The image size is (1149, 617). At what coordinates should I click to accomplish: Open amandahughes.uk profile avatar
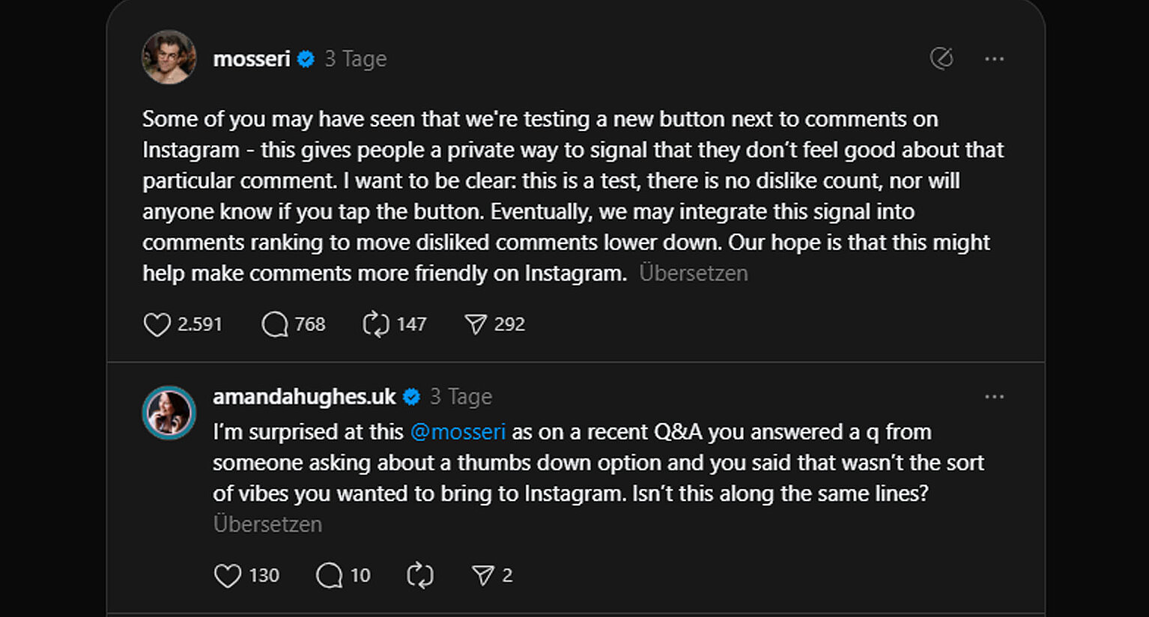coord(169,413)
